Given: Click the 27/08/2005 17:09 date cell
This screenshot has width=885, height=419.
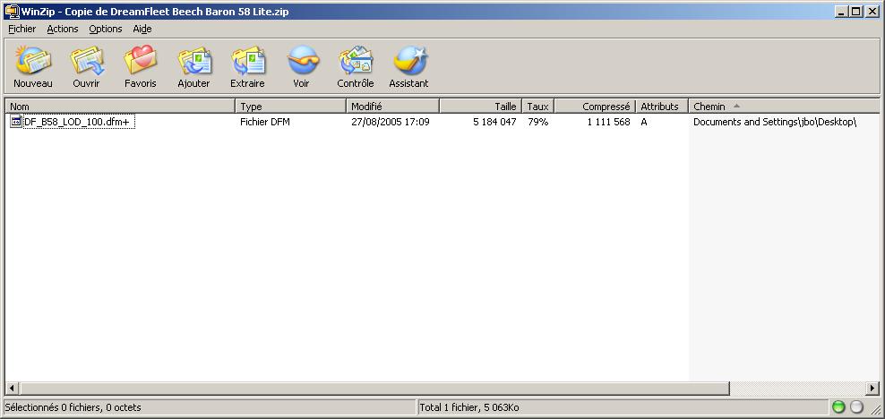Looking at the screenshot, I should [390, 122].
